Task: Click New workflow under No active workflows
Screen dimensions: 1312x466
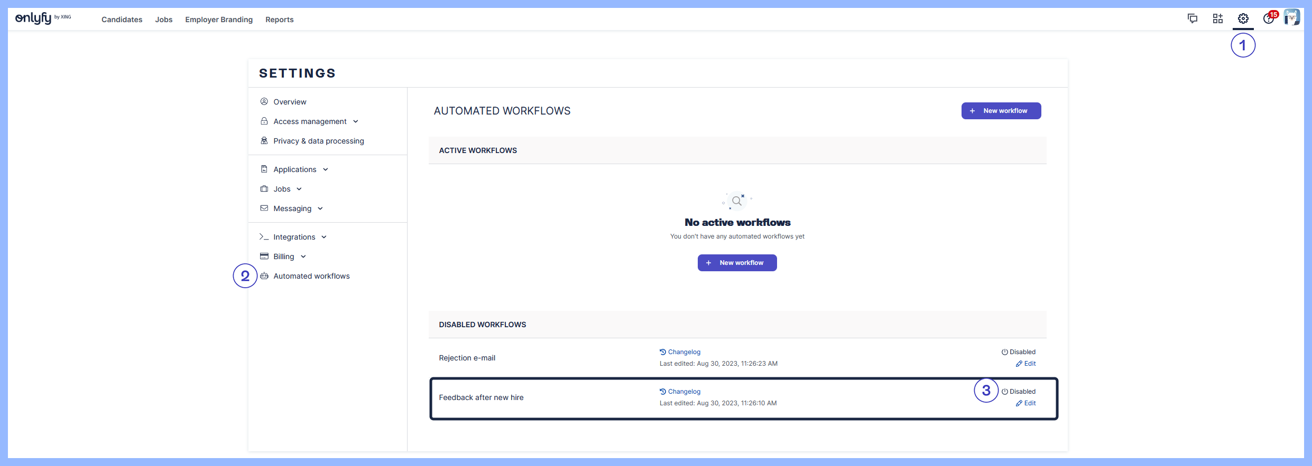Action: (x=737, y=263)
